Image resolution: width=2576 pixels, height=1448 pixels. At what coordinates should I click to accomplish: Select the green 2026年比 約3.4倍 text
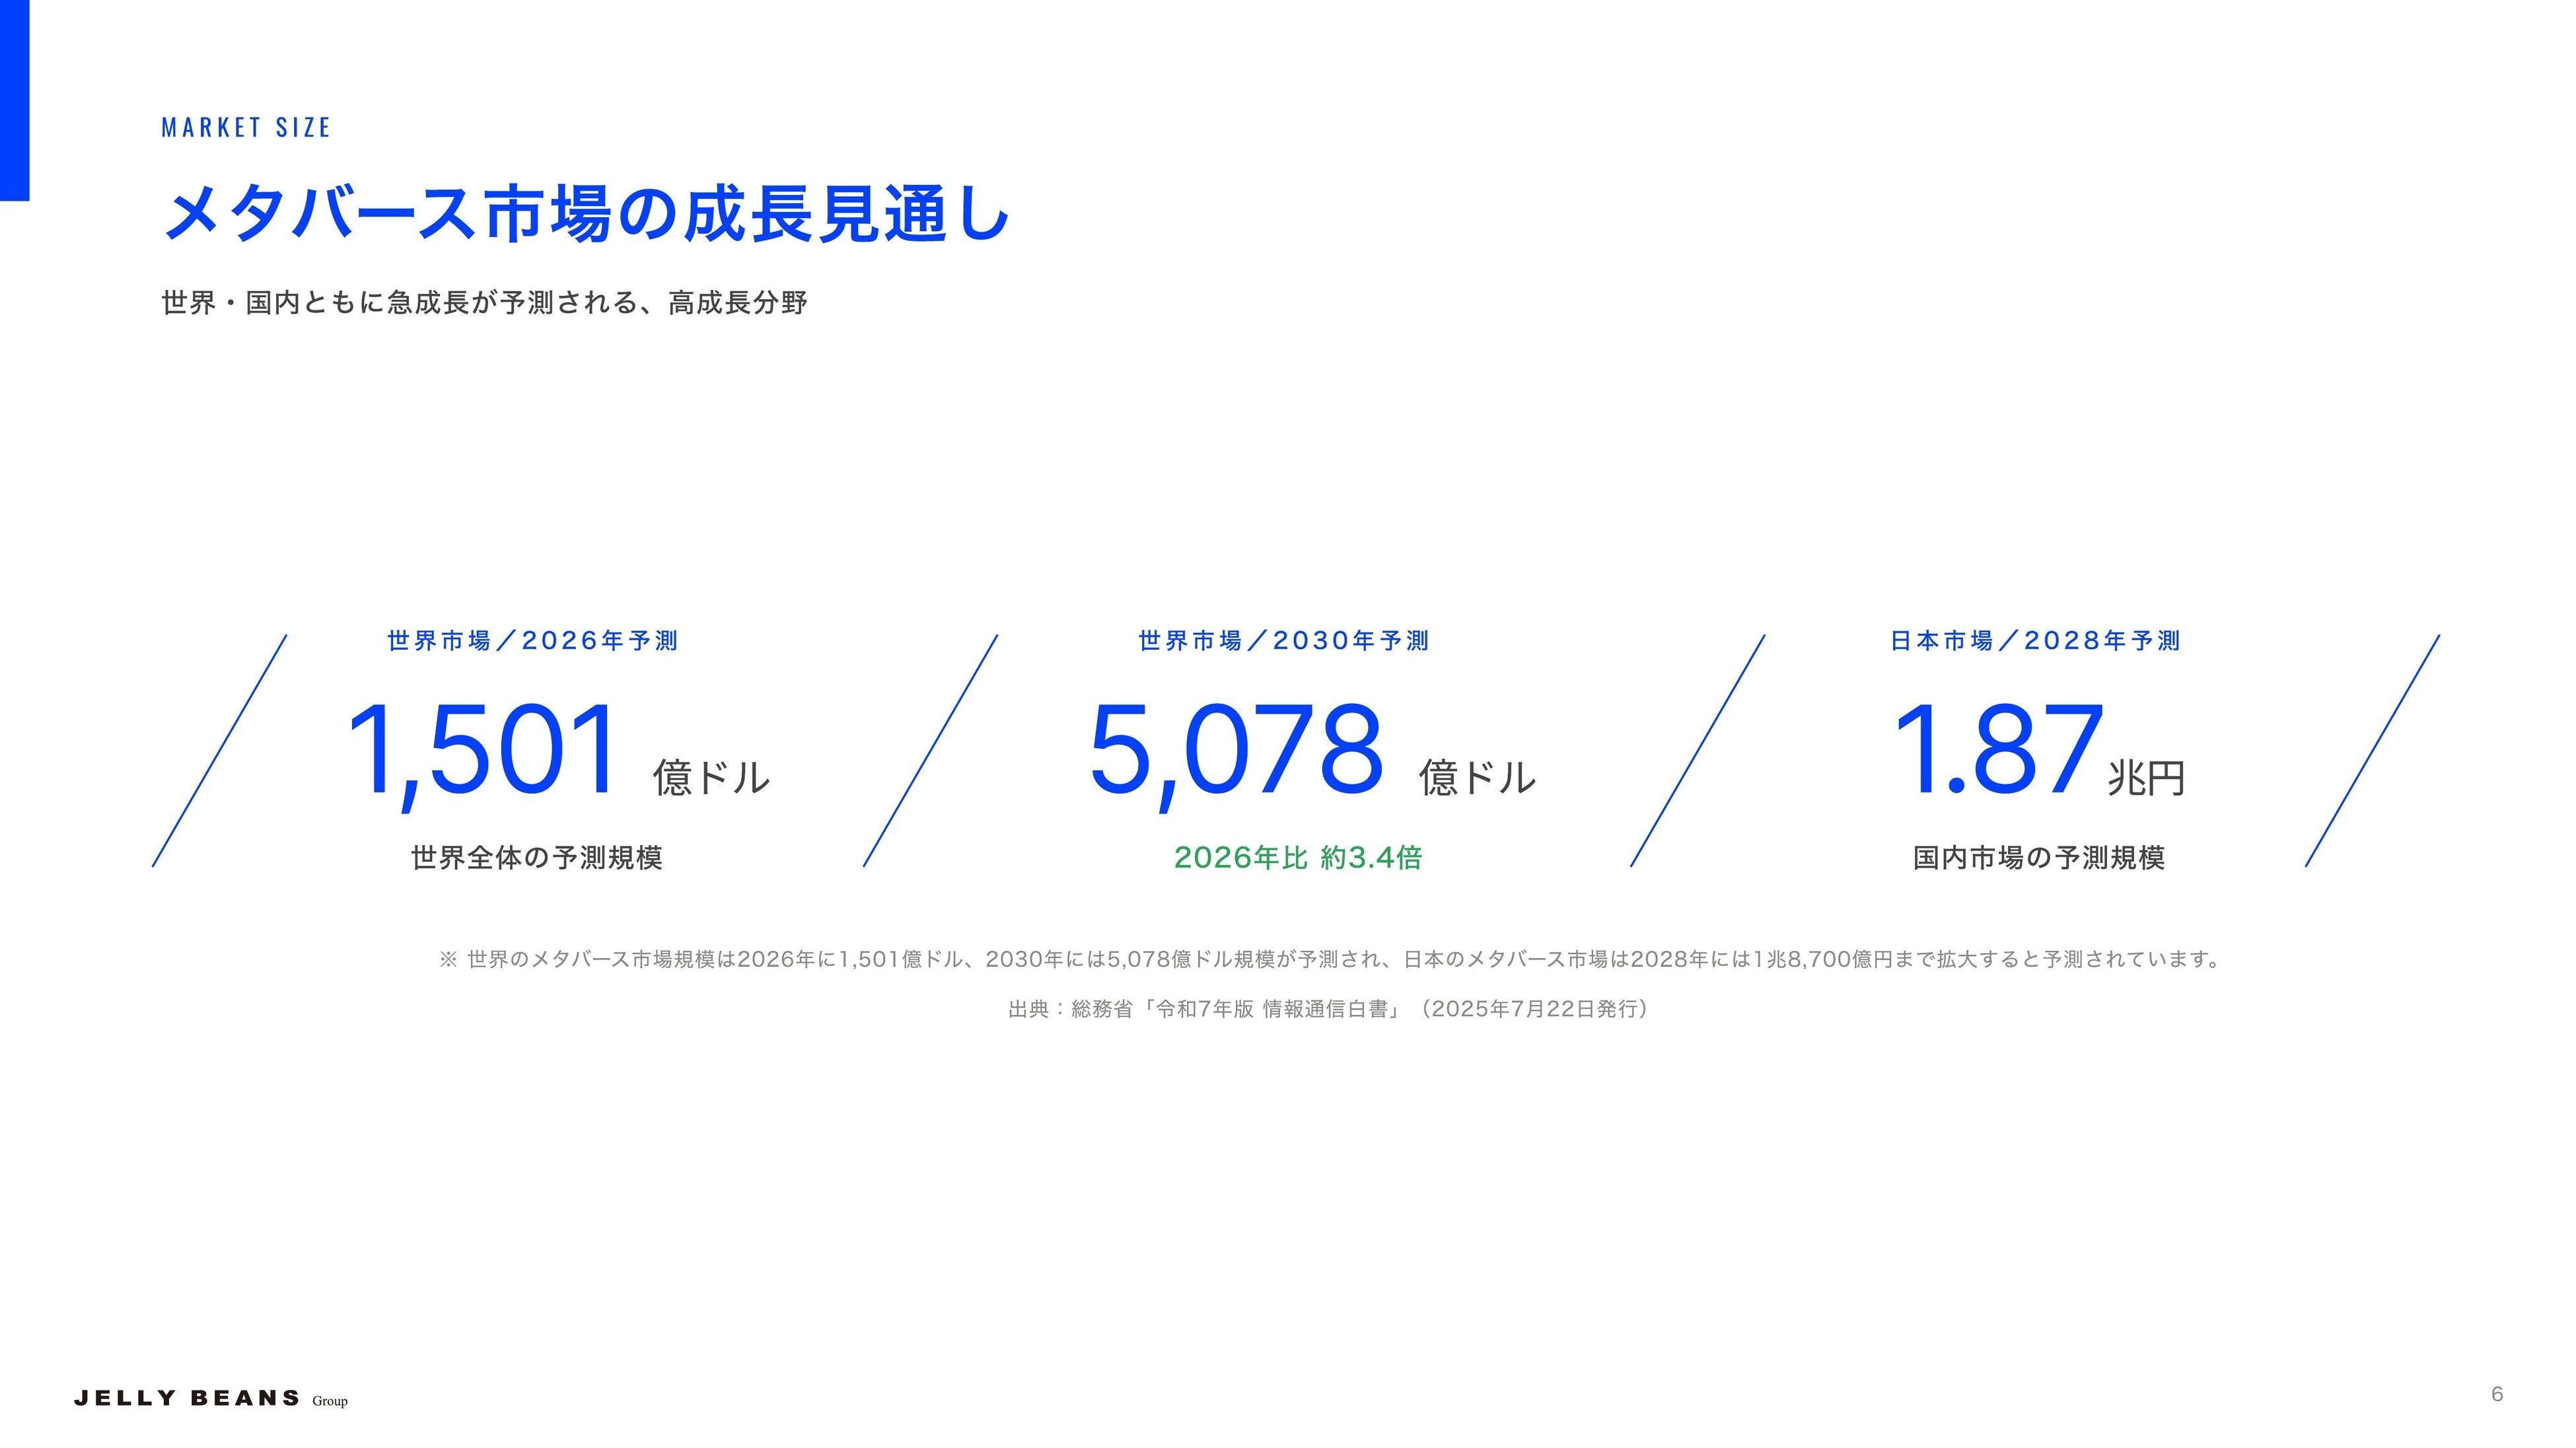pyautogui.click(x=1298, y=858)
